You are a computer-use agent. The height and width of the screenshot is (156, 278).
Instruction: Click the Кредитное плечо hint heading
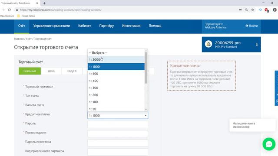185,65
